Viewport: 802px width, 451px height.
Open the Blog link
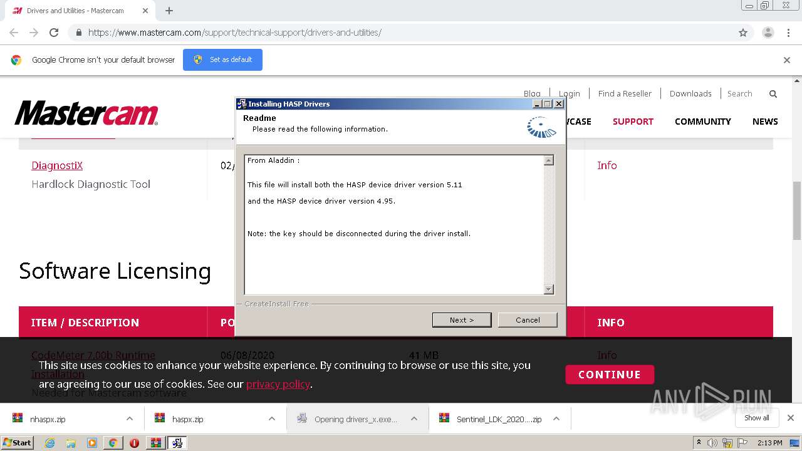[x=532, y=93]
